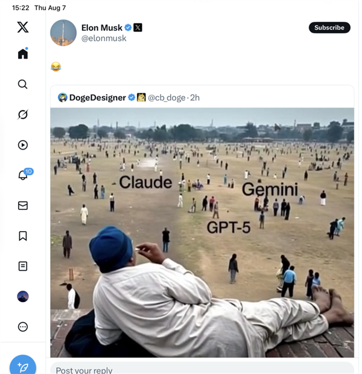
Task: Open direct Messages envelope
Action: (x=23, y=206)
